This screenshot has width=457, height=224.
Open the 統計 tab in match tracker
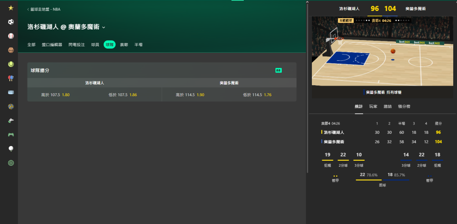click(359, 107)
